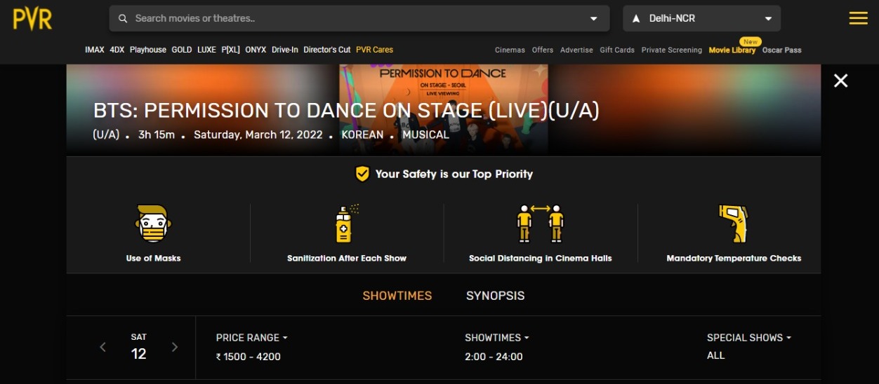Viewport: 879px width, 384px height.
Task: Click the 'Mandatory Temperature Checks' label
Action: coord(734,259)
